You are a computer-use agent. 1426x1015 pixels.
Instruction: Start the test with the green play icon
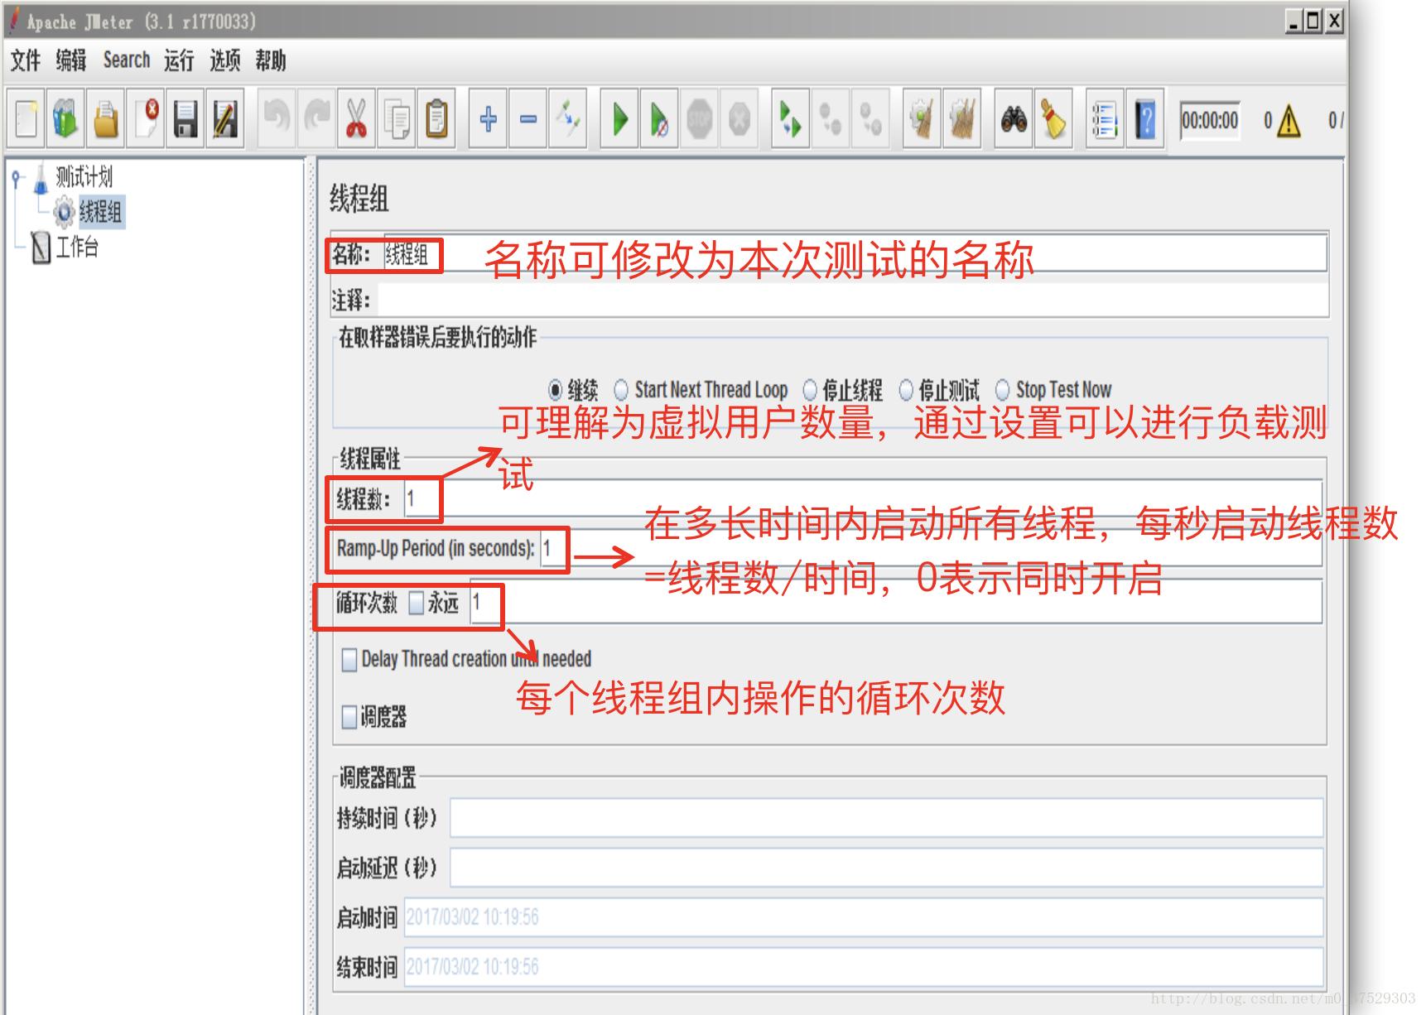(x=619, y=120)
